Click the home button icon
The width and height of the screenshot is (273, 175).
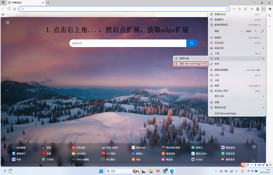pyautogui.click(x=15, y=9)
